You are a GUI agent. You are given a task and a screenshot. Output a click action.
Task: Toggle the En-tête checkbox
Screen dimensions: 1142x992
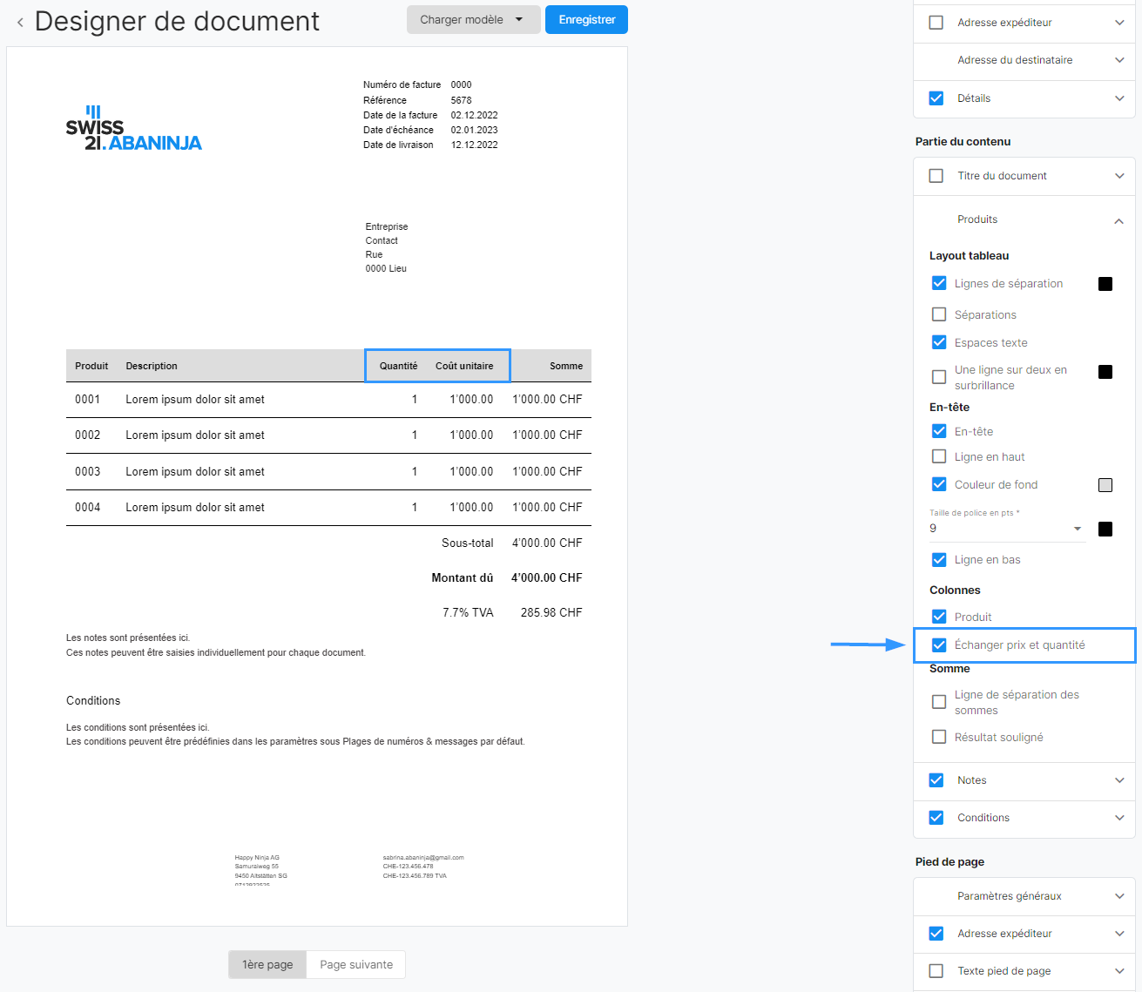(x=939, y=431)
